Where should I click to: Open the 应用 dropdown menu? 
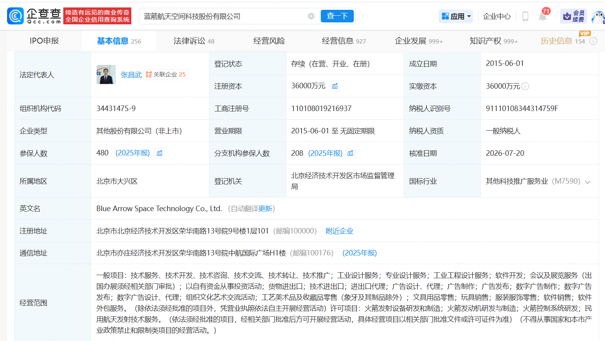click(x=456, y=16)
